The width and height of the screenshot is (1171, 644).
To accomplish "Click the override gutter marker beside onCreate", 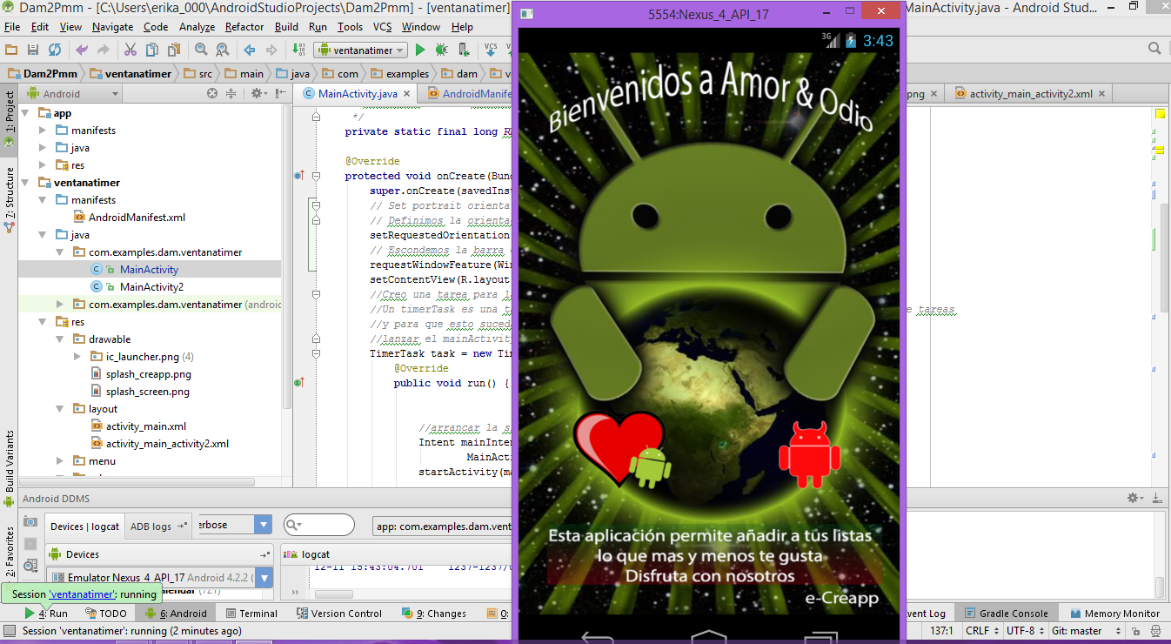I will 298,176.
